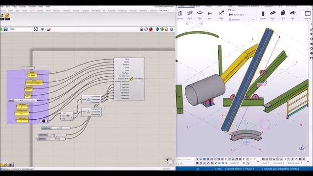Open the Outline planes dropdown
The image size is (313, 176).
click(x=294, y=163)
